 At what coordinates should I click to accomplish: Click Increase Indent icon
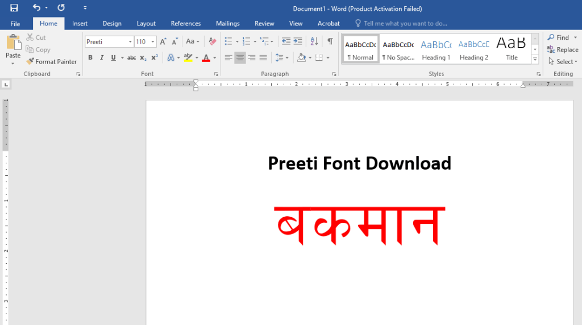[x=298, y=41]
